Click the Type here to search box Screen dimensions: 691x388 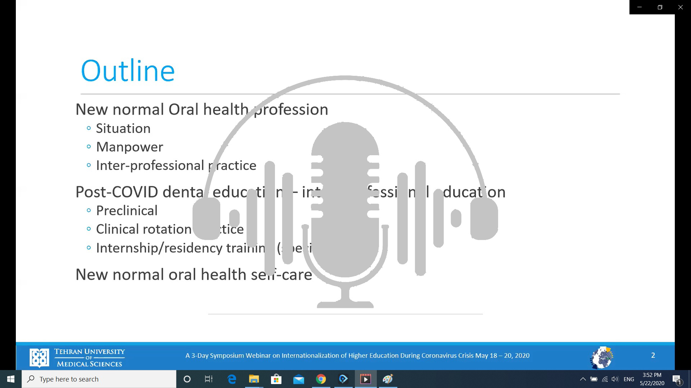point(99,379)
